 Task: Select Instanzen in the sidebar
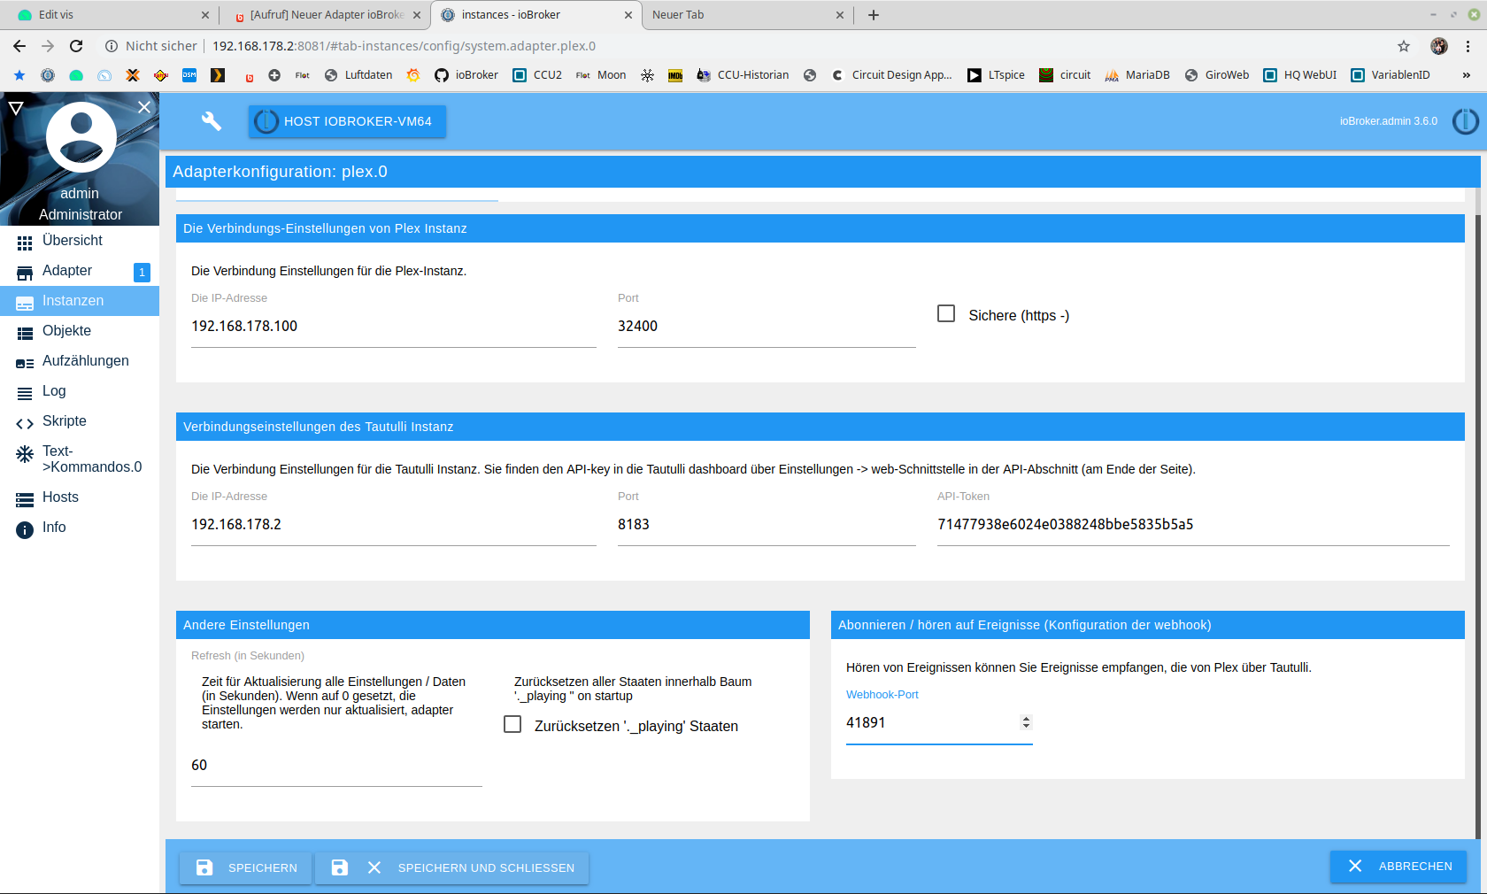point(80,301)
